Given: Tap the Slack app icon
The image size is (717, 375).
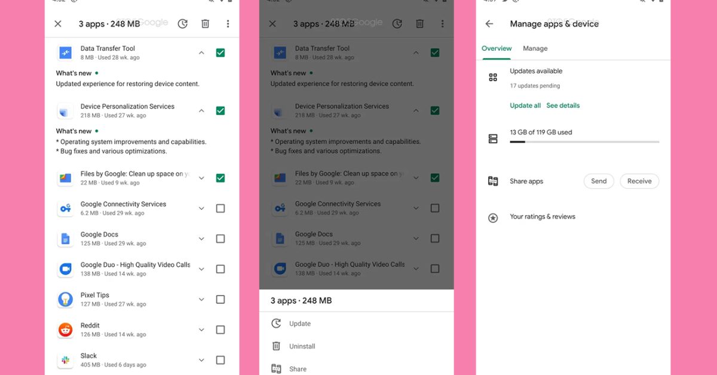Looking at the screenshot, I should 65,360.
